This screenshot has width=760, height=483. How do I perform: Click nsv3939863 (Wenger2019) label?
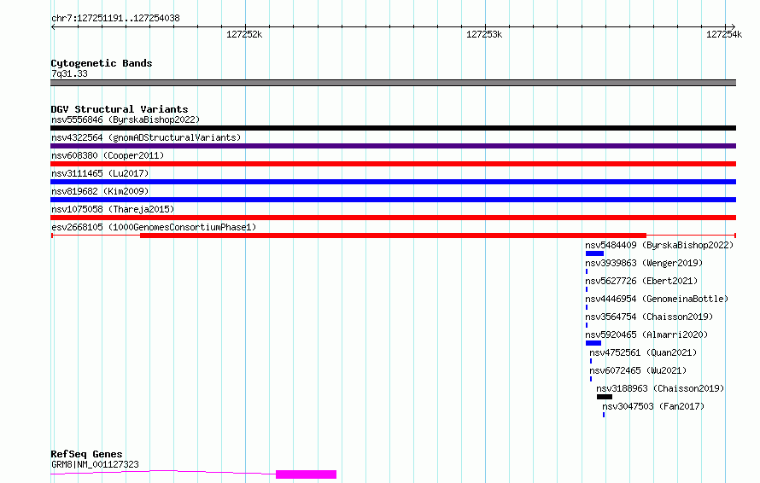(644, 263)
